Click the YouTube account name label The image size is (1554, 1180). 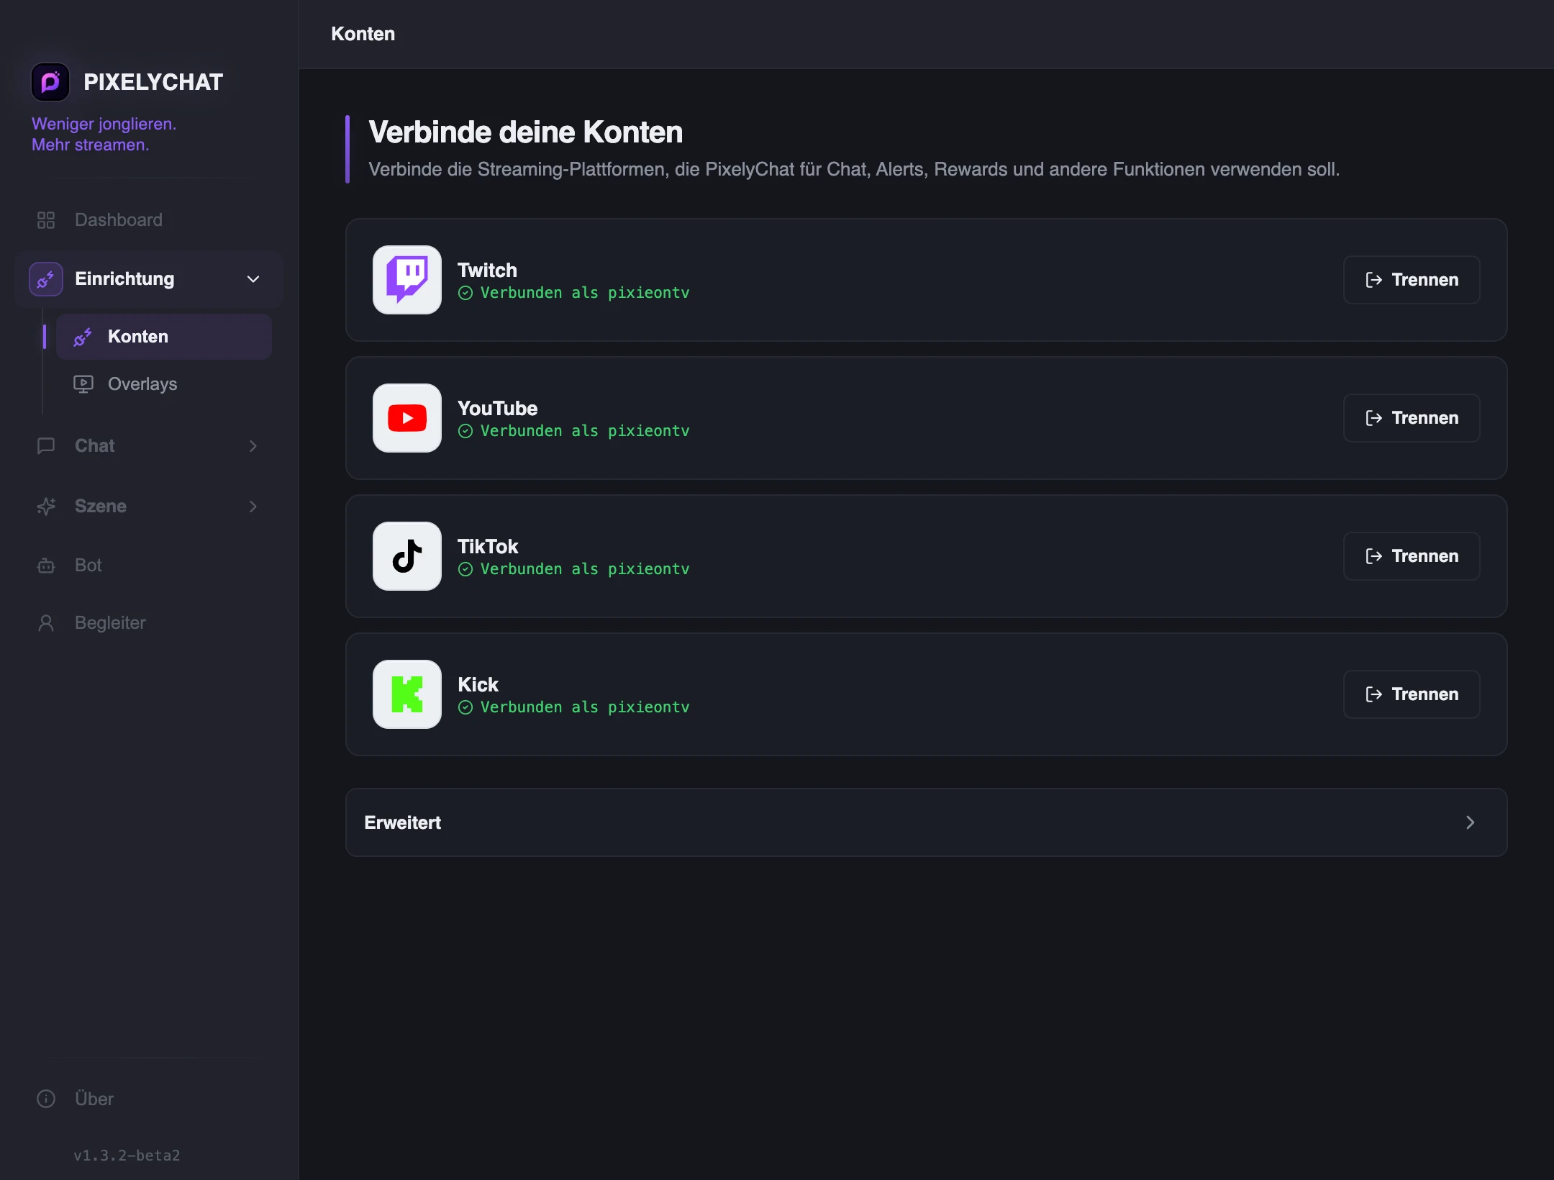pos(498,409)
